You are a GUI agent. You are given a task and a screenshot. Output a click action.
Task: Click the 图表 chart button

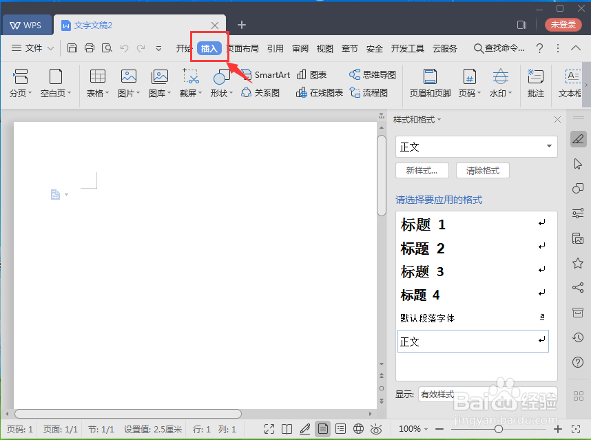(311, 74)
